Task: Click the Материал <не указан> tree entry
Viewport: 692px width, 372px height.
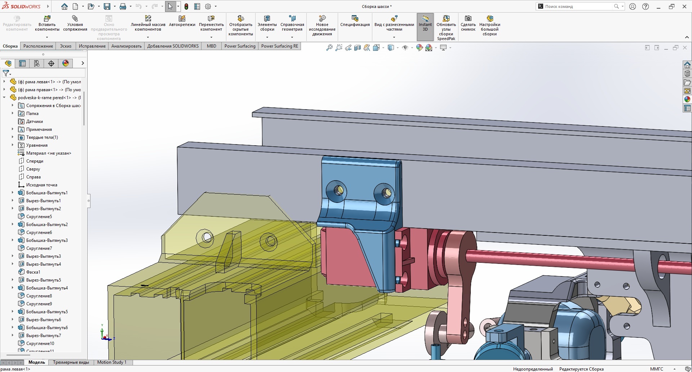Action: click(x=49, y=153)
